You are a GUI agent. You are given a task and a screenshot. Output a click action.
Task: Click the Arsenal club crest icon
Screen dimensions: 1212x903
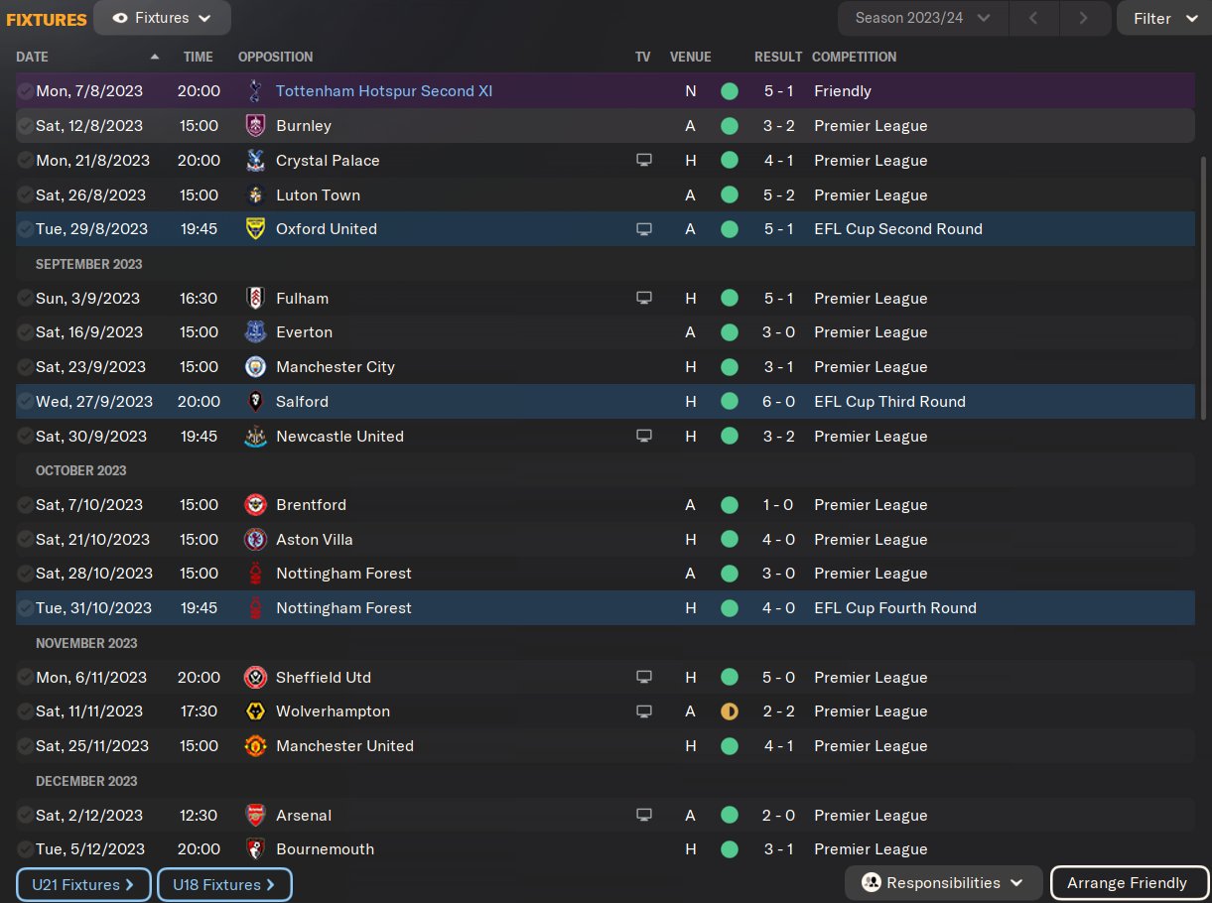[255, 816]
